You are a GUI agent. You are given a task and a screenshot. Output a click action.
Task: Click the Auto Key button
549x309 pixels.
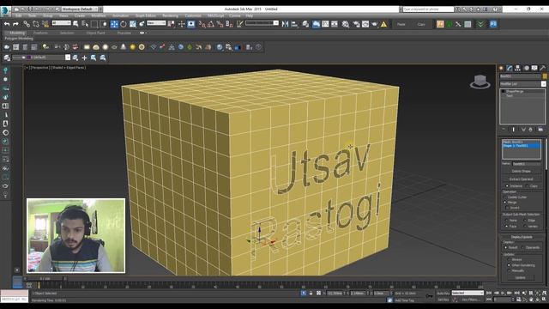tap(443, 293)
